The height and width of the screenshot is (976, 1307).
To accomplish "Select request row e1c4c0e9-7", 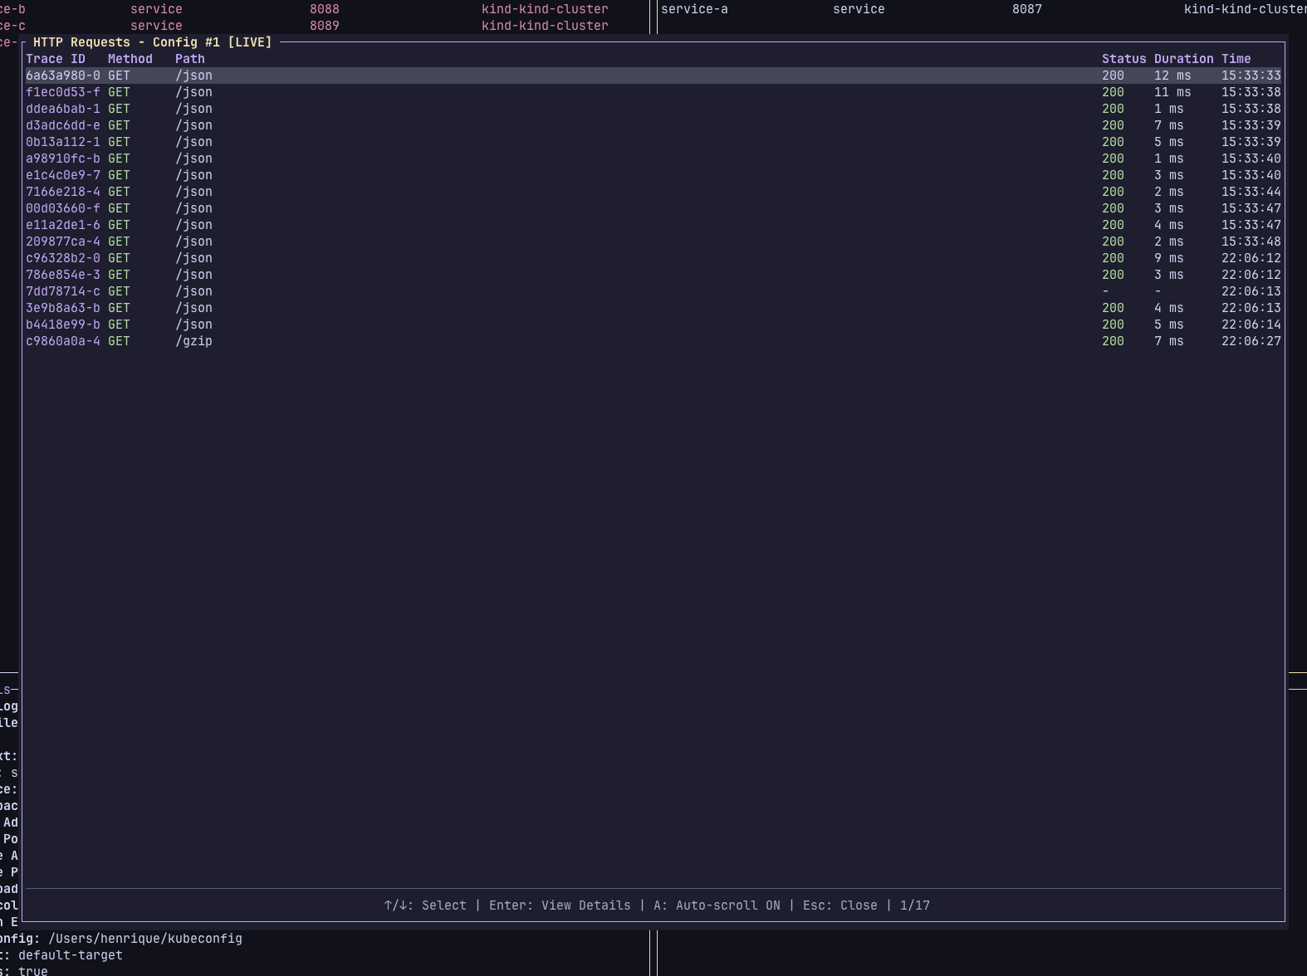I will (653, 175).
